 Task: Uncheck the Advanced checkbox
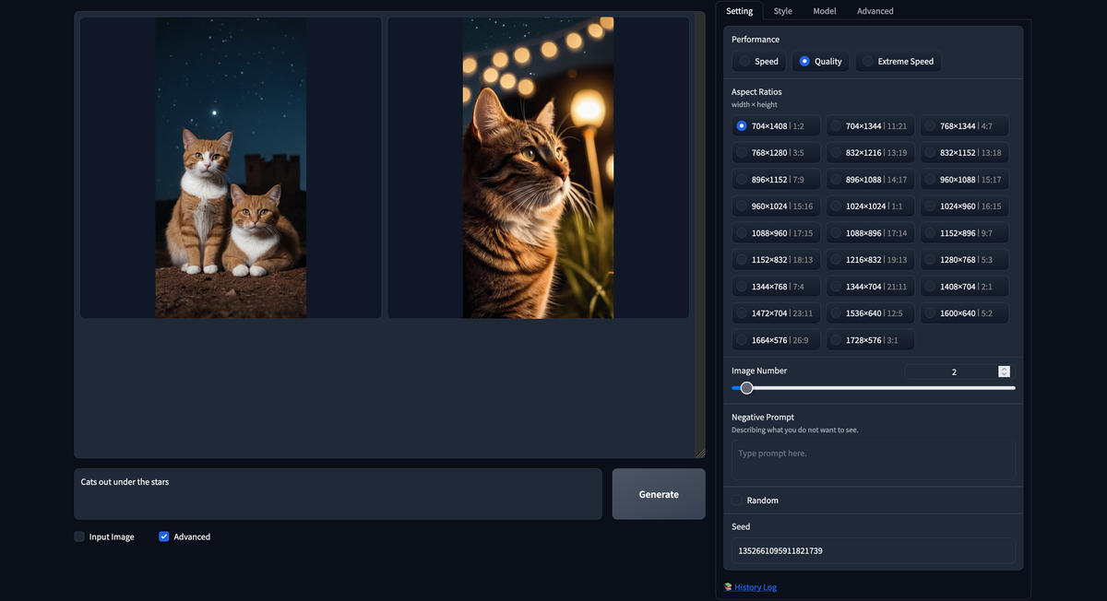(x=164, y=536)
